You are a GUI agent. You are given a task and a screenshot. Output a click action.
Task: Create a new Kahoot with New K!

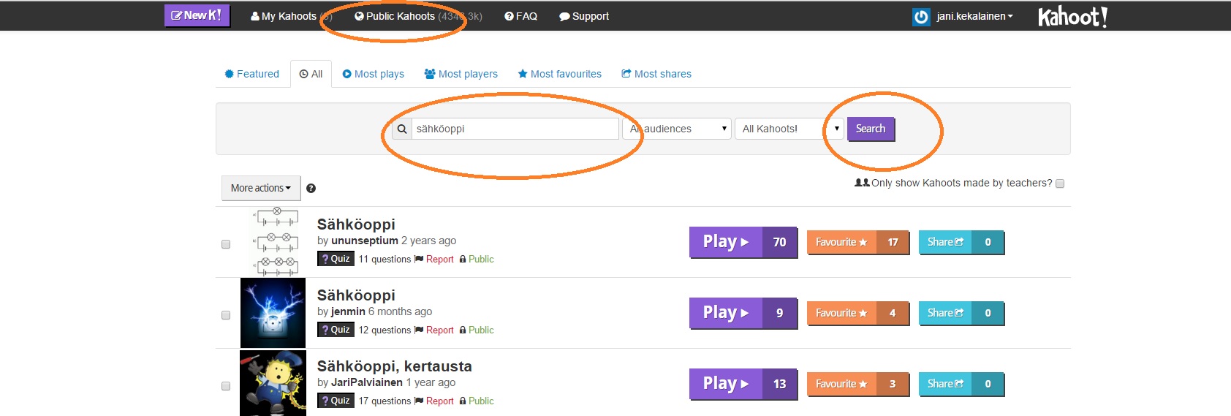197,15
